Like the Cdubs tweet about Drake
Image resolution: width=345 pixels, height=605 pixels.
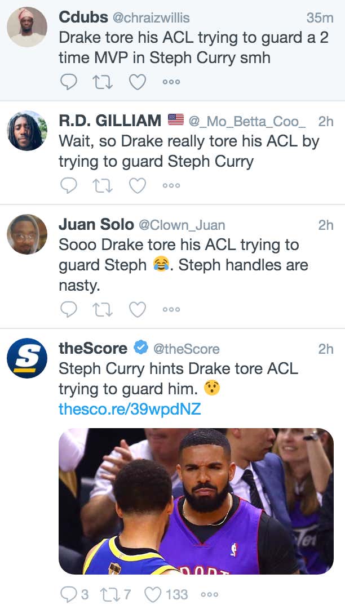137,82
